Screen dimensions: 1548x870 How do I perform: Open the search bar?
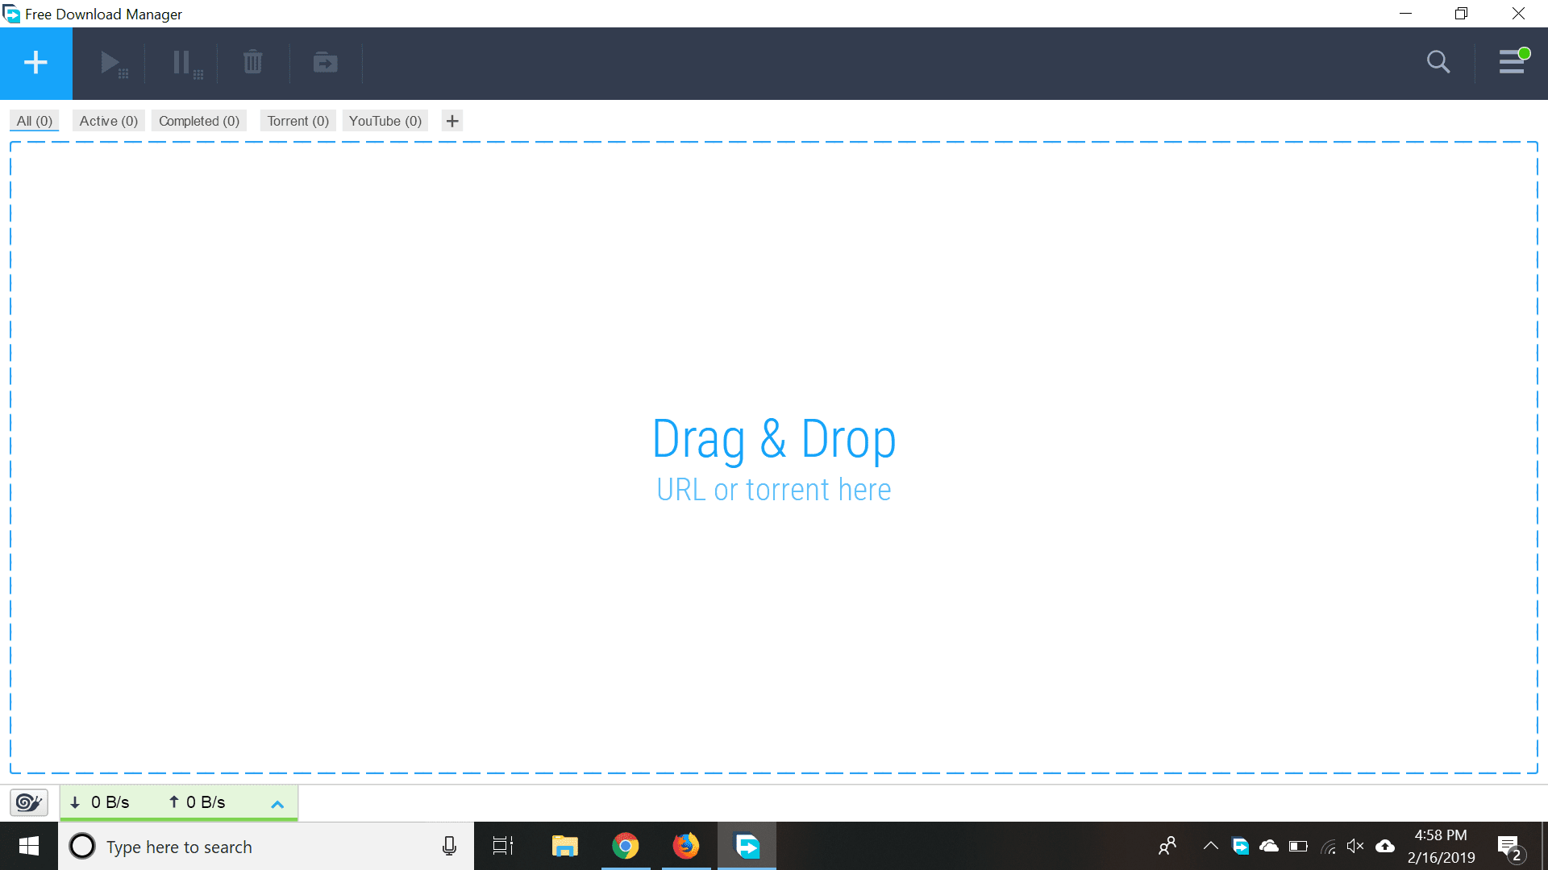tap(1438, 61)
